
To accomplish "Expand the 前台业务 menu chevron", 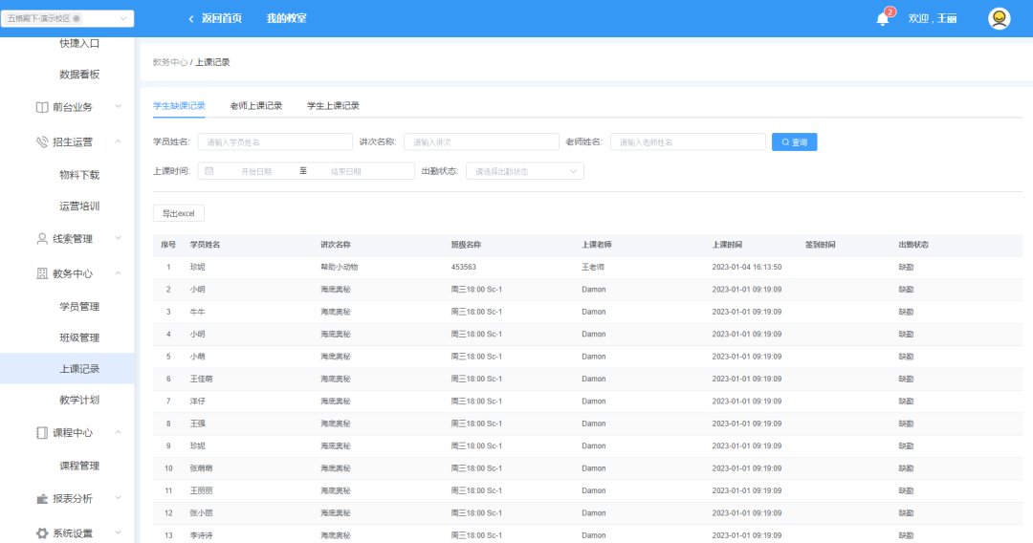I will point(118,107).
